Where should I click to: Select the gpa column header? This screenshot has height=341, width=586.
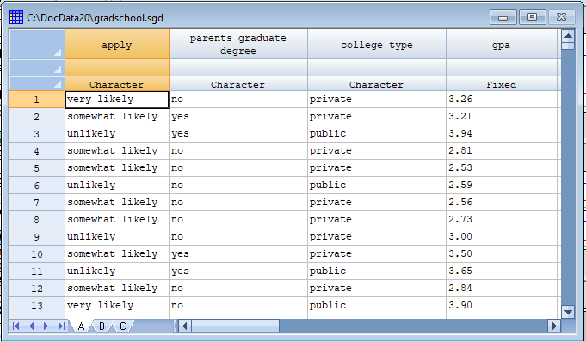point(502,45)
